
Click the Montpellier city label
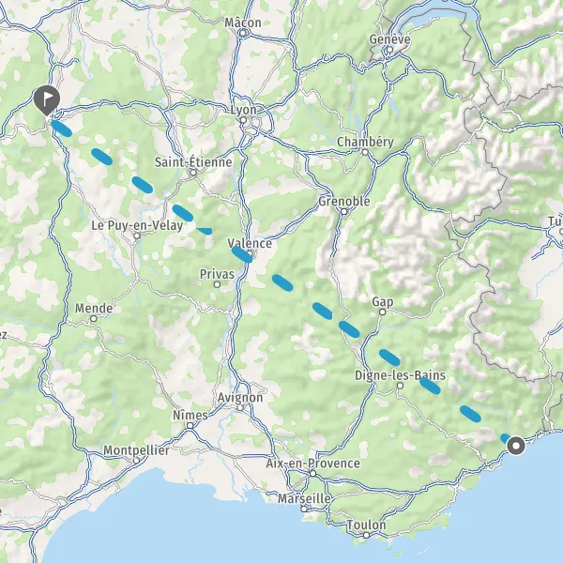136,450
